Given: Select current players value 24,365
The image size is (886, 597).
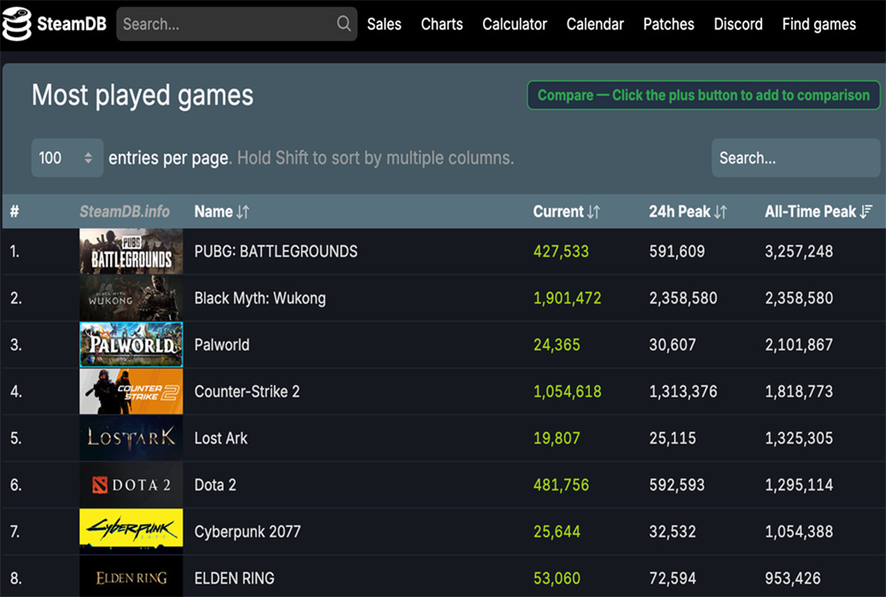Looking at the screenshot, I should (556, 345).
